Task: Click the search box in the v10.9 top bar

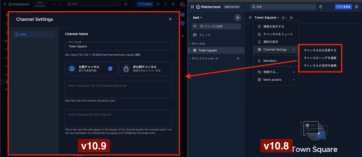Action: [94, 4]
